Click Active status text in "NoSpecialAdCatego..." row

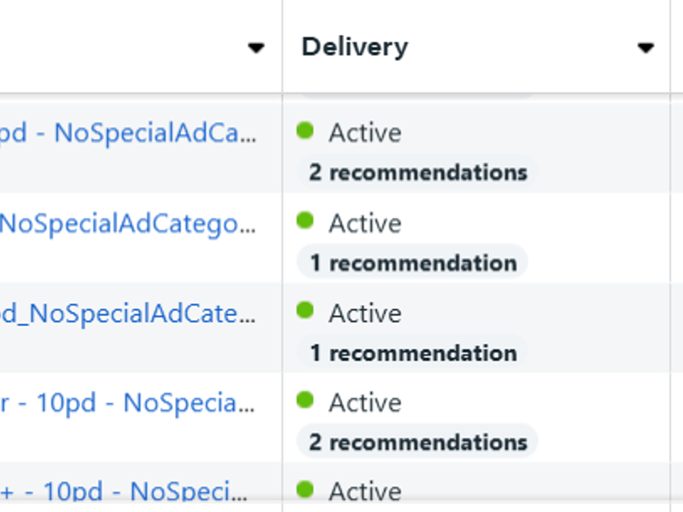coord(365,224)
